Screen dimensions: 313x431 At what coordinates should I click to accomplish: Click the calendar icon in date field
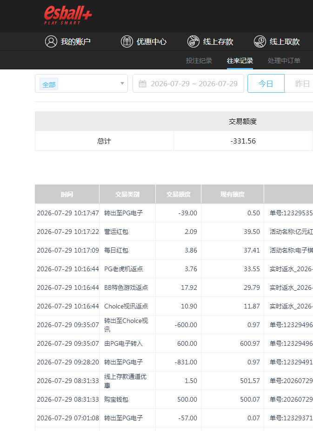click(x=142, y=83)
